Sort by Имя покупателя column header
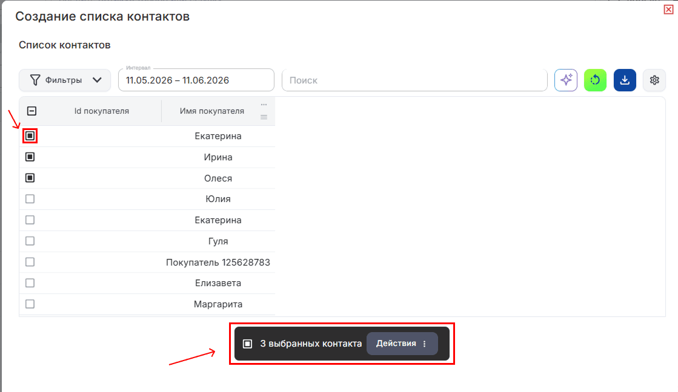Image resolution: width=678 pixels, height=392 pixels. pyautogui.click(x=212, y=111)
